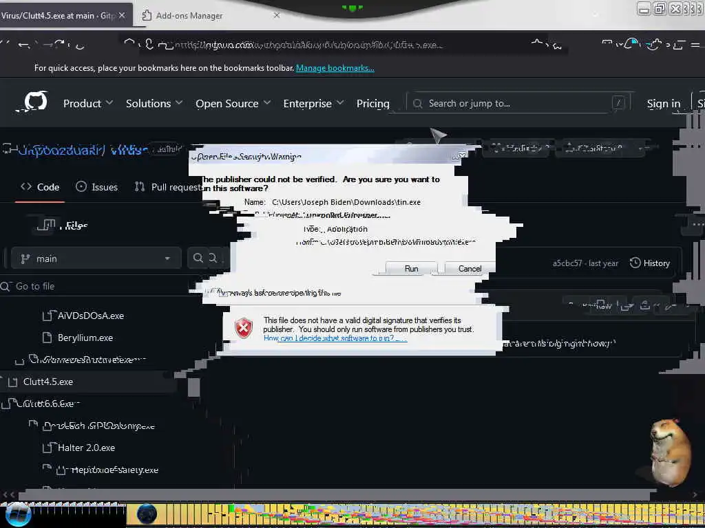Click the Add-ons Manager puzzle icon
This screenshot has height=528, width=705.
click(147, 15)
